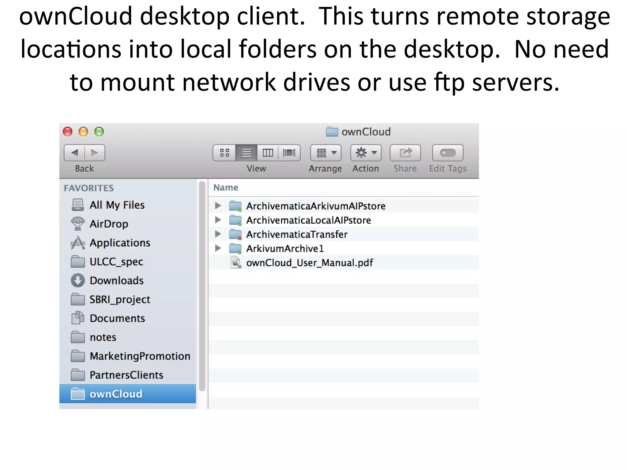Open the Arrange dropdown
627x470 pixels.
[x=326, y=153]
